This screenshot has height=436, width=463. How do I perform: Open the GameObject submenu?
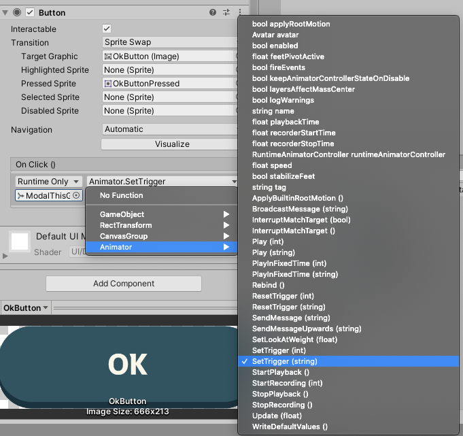(x=162, y=214)
